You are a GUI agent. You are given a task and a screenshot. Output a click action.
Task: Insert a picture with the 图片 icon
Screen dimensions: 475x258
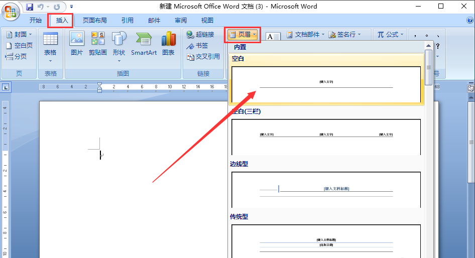coord(77,44)
